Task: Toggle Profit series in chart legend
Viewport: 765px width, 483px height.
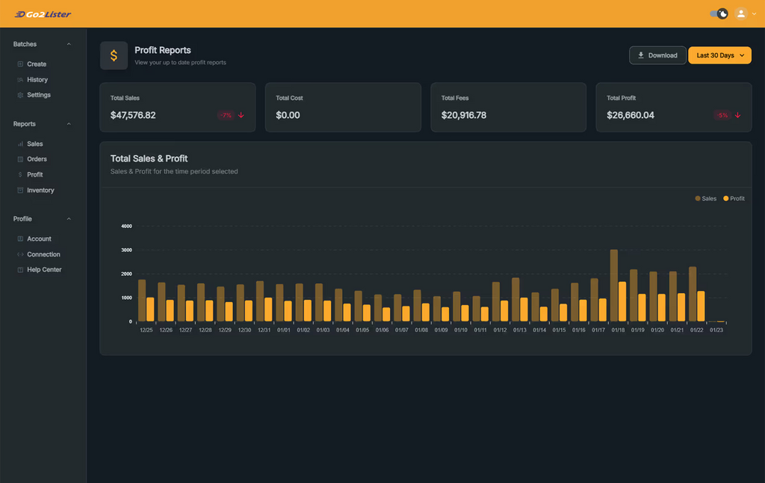Action: tap(734, 199)
